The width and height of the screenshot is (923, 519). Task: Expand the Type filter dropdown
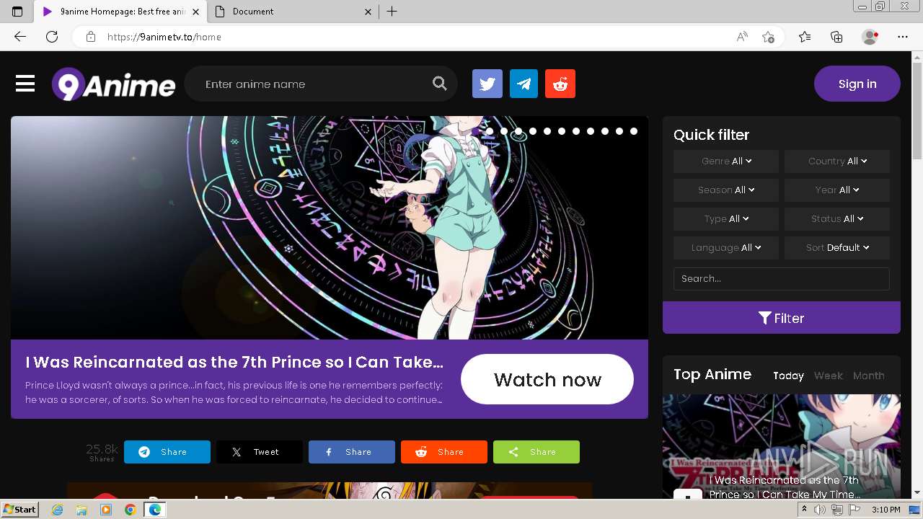click(726, 219)
